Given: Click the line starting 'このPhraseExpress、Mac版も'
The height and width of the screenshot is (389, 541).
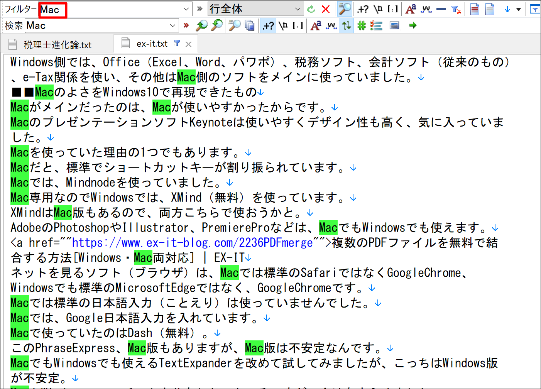Looking at the screenshot, I should click(x=198, y=348).
